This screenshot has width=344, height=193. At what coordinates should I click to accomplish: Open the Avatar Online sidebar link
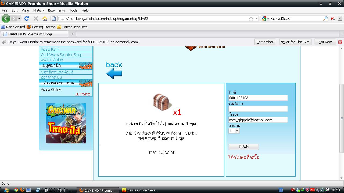[52, 60]
